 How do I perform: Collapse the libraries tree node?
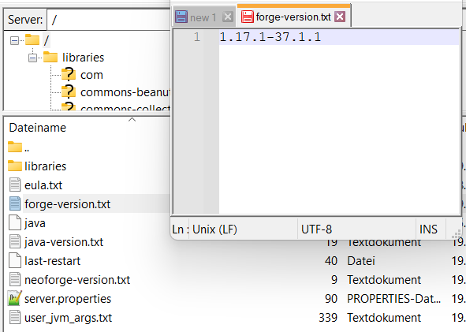click(32, 58)
